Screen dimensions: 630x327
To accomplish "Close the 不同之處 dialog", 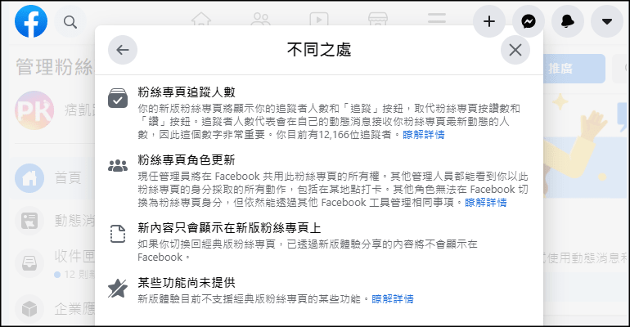I will [515, 50].
